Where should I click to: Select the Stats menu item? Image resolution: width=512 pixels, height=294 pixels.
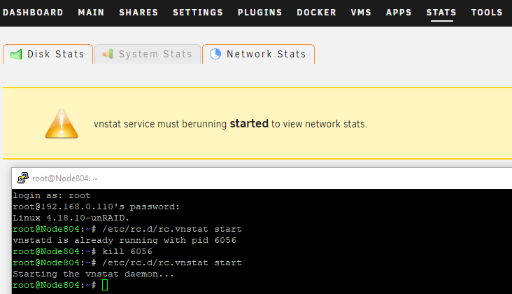click(x=441, y=13)
